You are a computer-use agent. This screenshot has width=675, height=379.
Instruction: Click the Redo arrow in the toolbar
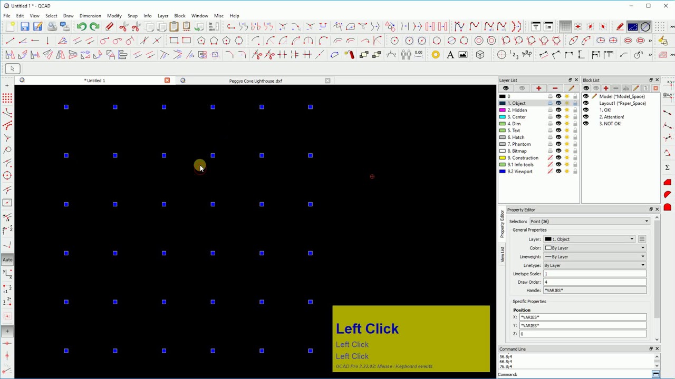click(94, 27)
